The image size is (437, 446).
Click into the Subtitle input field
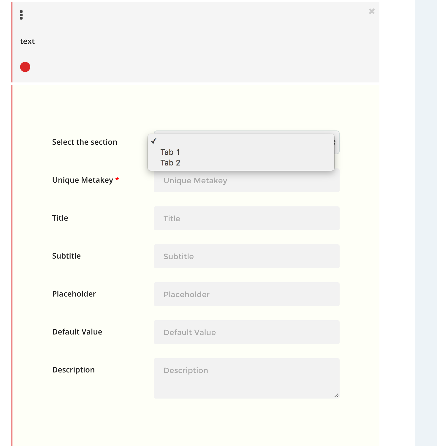(x=246, y=256)
